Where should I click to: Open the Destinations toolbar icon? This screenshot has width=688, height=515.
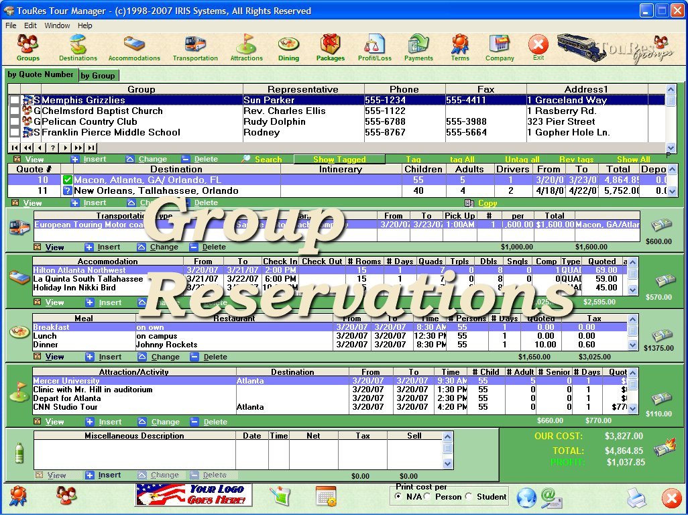(x=78, y=48)
